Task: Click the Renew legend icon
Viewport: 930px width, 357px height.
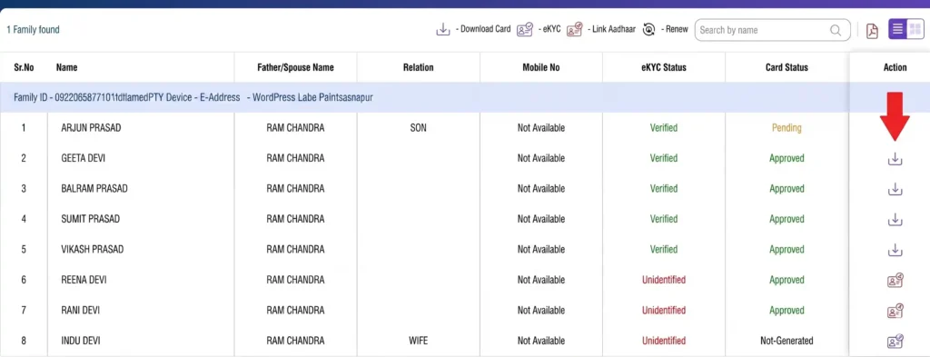Action: pyautogui.click(x=648, y=30)
